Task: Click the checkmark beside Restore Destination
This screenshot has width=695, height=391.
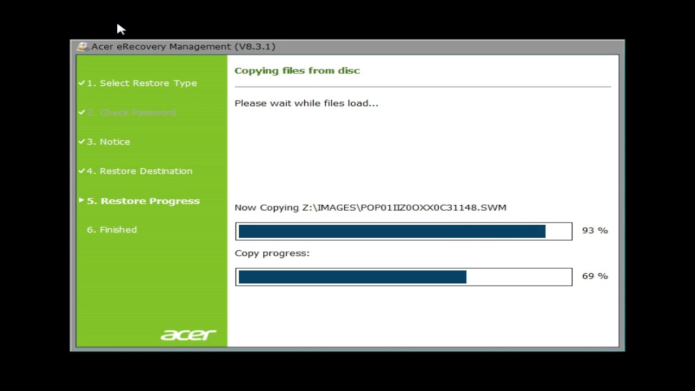Action: [x=81, y=171]
